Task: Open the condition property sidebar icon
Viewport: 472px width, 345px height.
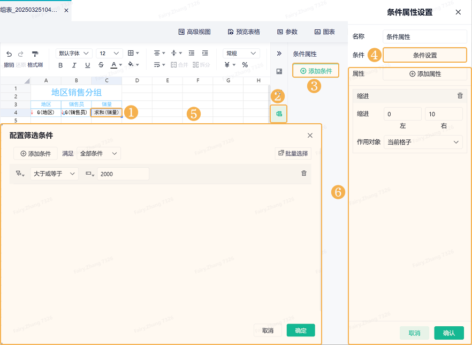Action: pyautogui.click(x=279, y=114)
